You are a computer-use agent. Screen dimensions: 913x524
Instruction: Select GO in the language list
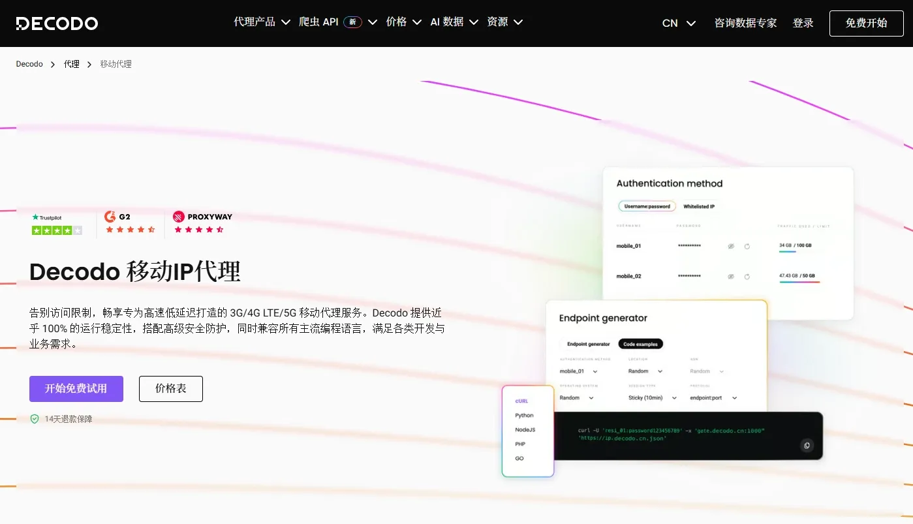click(519, 458)
